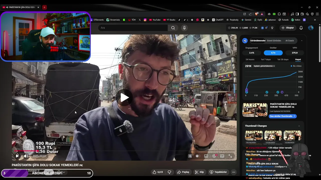321x180 pixels.
Task: Open account avatar menu
Action: coord(311,28)
